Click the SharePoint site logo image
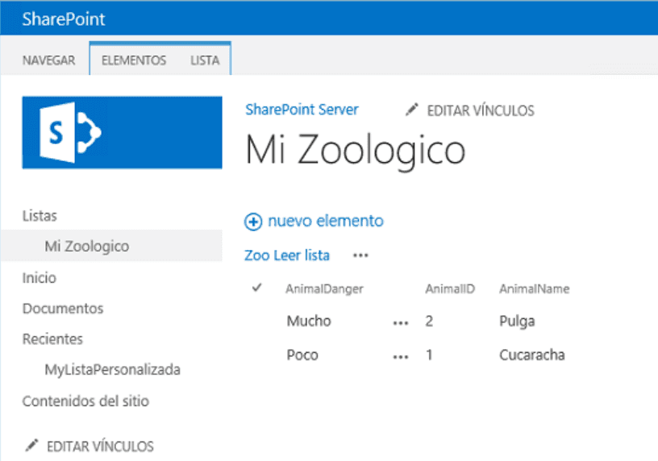The image size is (658, 461). click(122, 132)
